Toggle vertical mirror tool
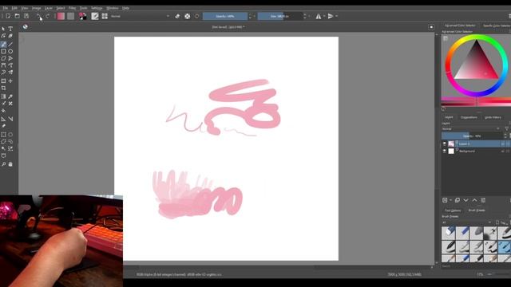This screenshot has width=511, height=287. tap(331, 16)
